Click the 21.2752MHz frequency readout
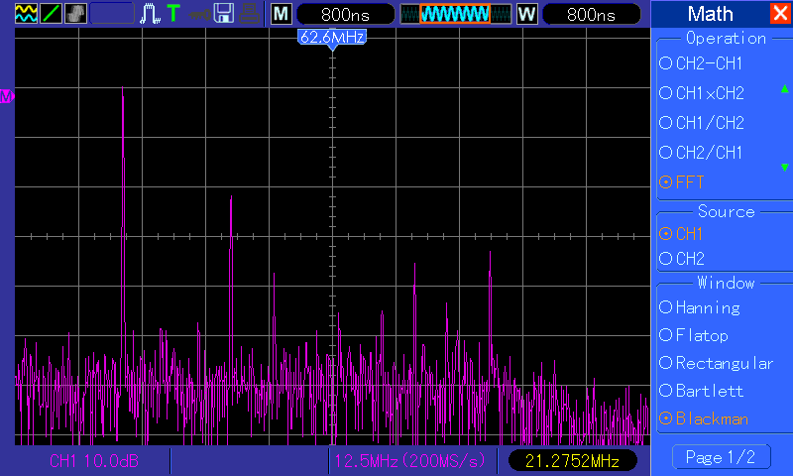 (570, 461)
